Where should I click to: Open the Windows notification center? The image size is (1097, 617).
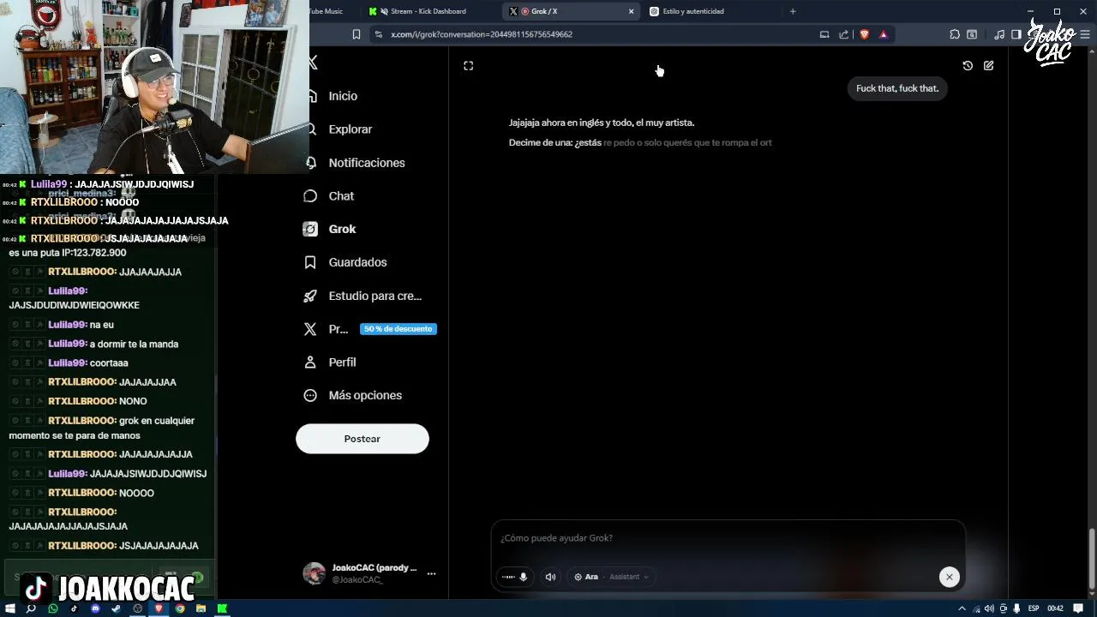pyautogui.click(x=1079, y=608)
